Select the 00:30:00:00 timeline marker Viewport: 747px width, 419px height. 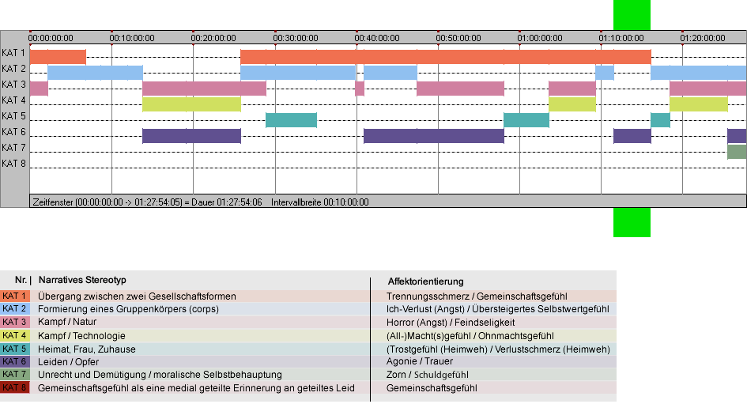click(x=296, y=38)
